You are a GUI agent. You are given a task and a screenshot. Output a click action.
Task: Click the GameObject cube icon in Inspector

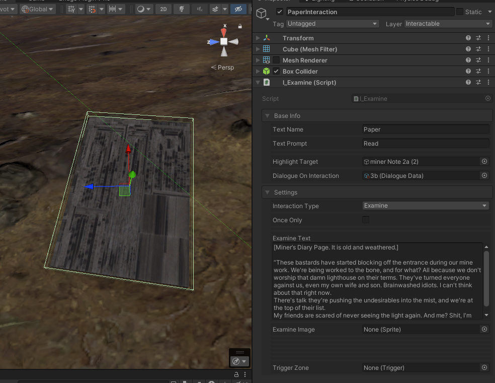point(262,13)
